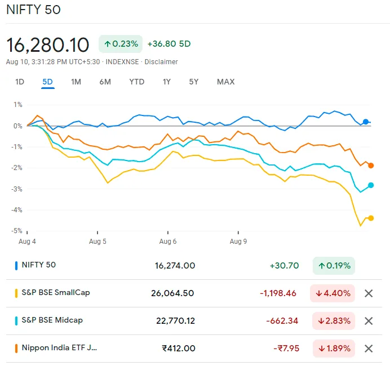Switch to the 1D time range
This screenshot has width=390, height=366.
20,82
